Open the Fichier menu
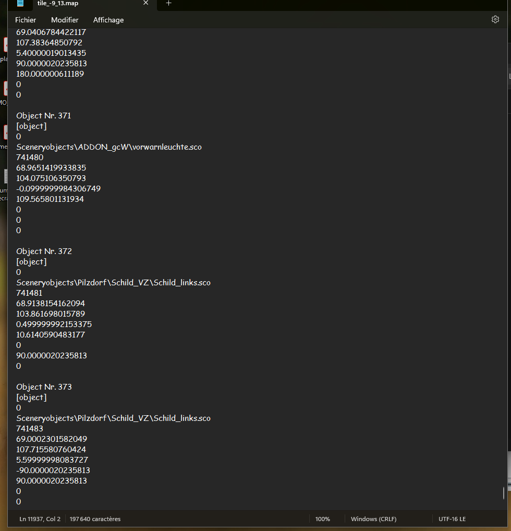This screenshot has height=531, width=511. click(x=26, y=20)
